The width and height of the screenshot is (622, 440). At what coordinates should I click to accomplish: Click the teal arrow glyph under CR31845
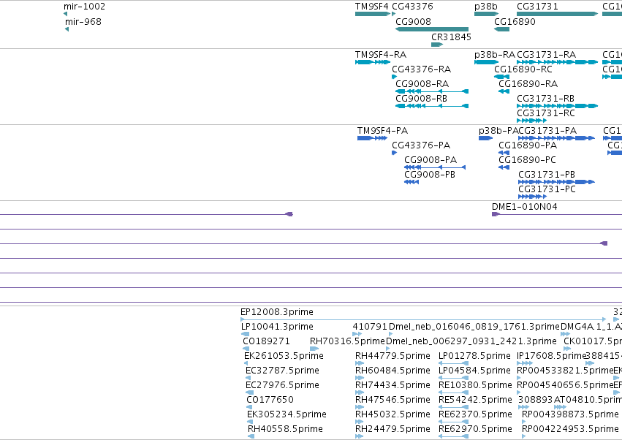click(x=437, y=45)
